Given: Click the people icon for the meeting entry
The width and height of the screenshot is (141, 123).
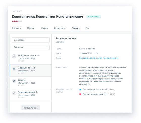Looking at the screenshot, I should pyautogui.click(x=14, y=81).
